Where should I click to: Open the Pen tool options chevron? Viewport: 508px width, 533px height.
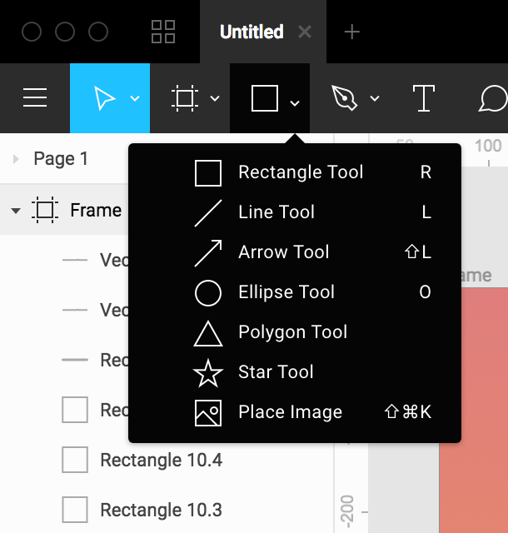click(375, 99)
